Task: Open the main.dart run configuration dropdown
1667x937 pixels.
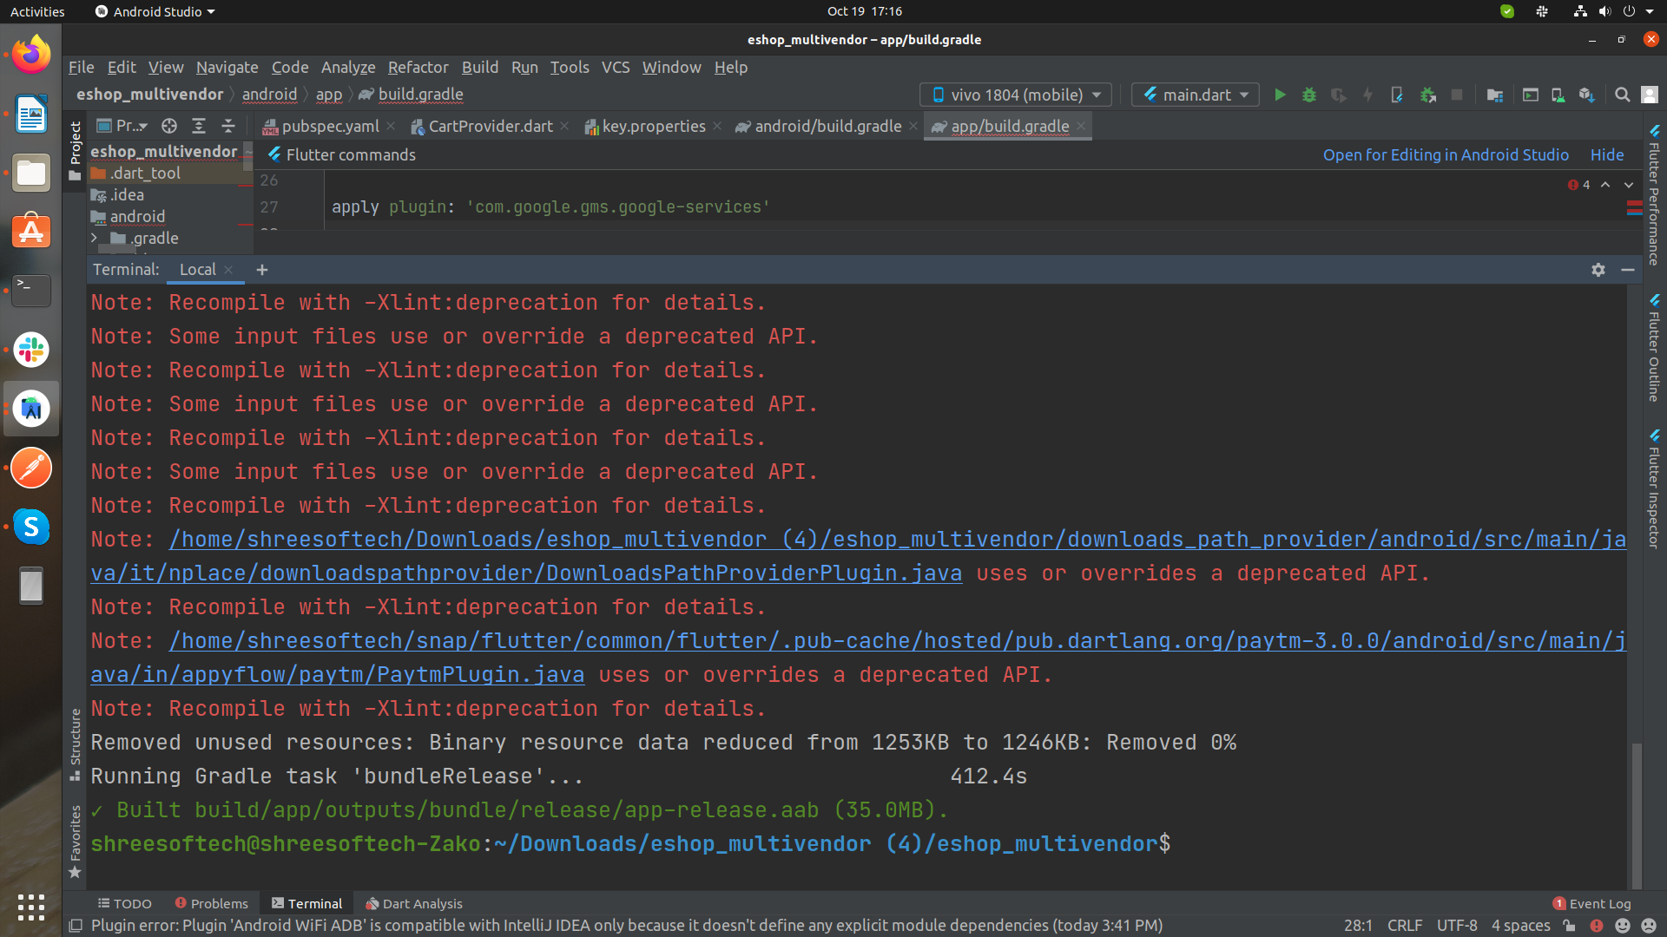Action: tap(1196, 95)
